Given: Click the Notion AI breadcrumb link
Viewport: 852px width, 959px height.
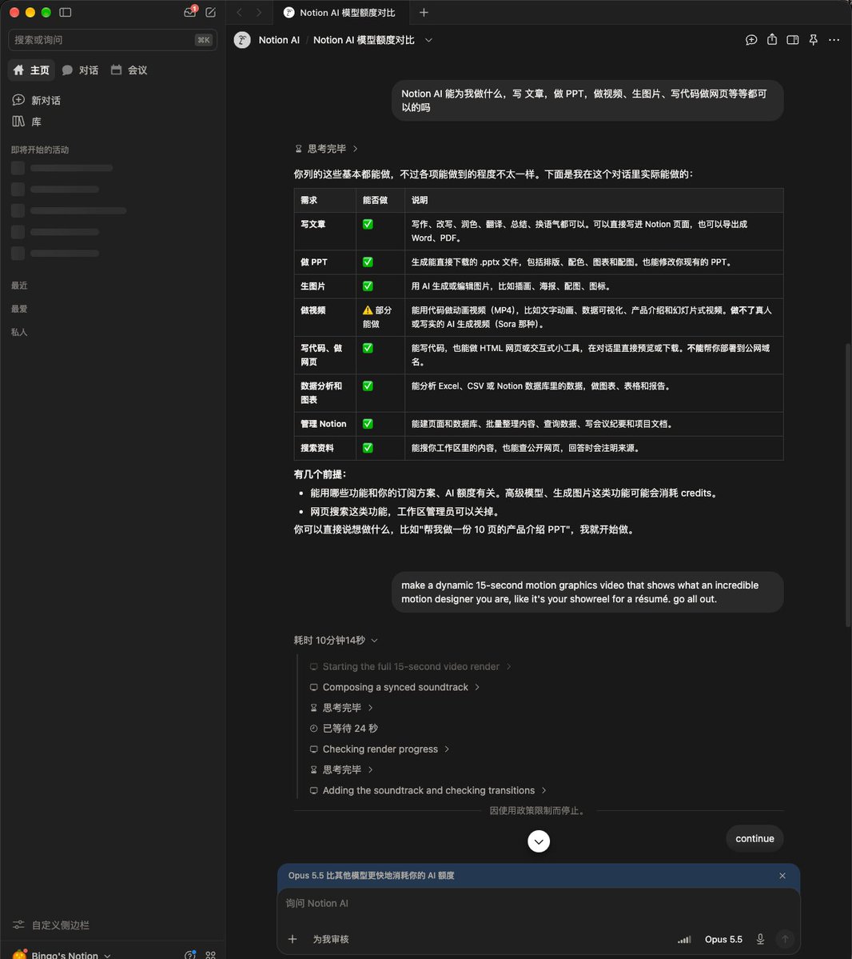Looking at the screenshot, I should [279, 40].
